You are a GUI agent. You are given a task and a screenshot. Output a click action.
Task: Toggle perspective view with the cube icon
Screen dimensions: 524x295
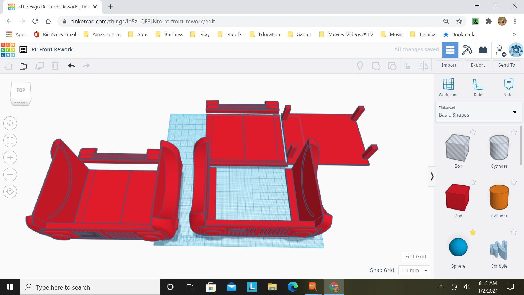coord(10,191)
